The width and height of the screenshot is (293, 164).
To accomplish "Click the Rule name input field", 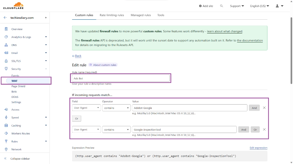I will 121,78.
